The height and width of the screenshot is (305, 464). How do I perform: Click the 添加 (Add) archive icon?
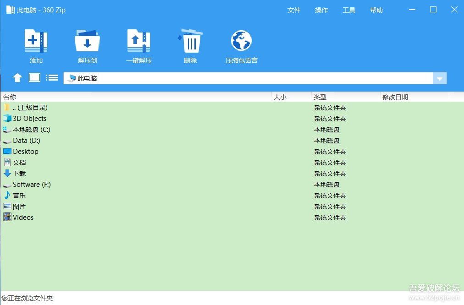tap(36, 40)
